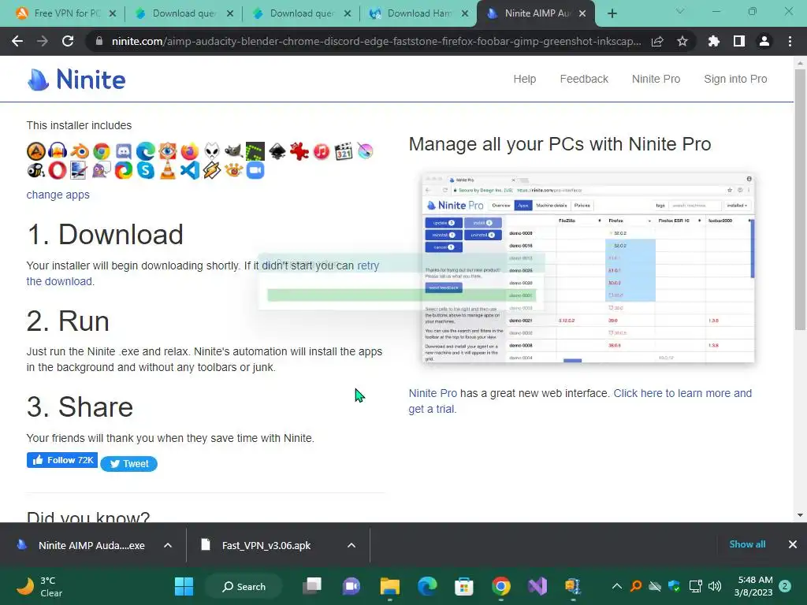
Task: Reload the current page
Action: point(68,41)
